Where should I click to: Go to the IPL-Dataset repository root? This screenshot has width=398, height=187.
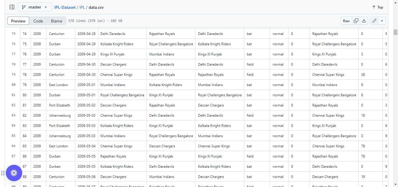click(65, 7)
